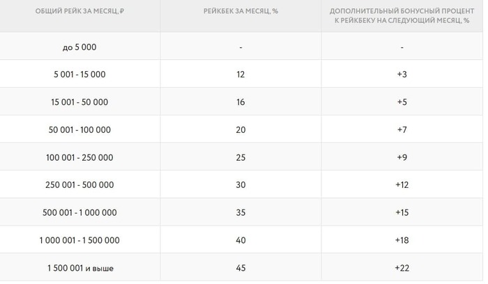Image resolution: width=488 pixels, height=284 pixels.
Task: Click the "Рейкбек за месяц, %" column header
Action: [241, 13]
